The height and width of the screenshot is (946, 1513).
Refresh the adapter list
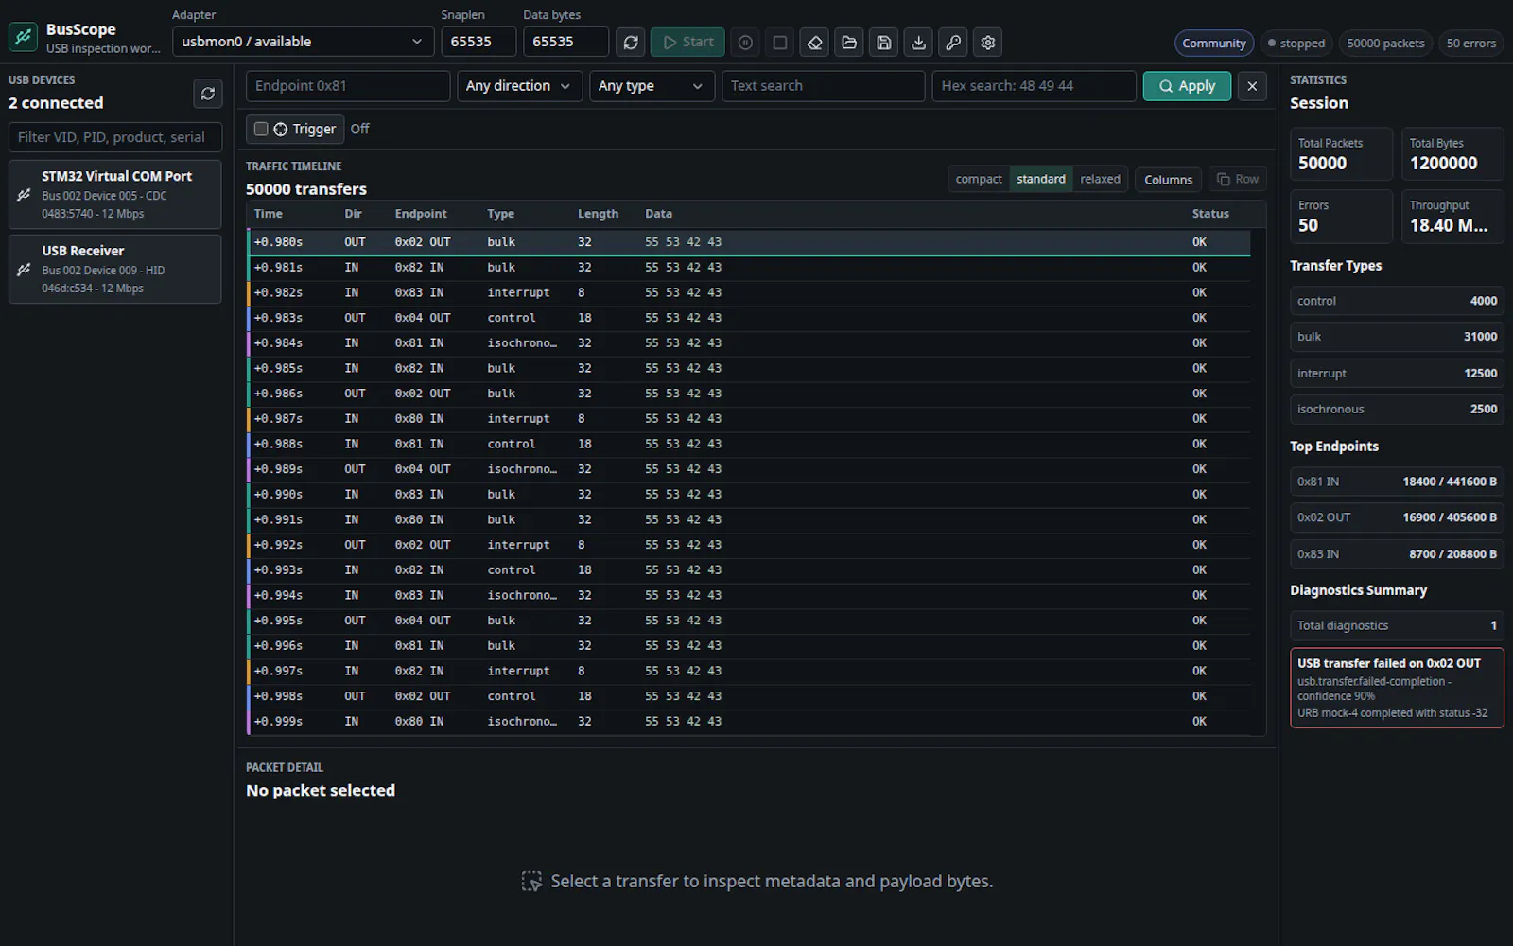pyautogui.click(x=631, y=42)
